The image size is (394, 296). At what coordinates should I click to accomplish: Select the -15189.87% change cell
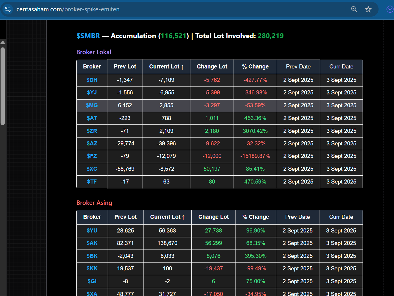click(255, 156)
